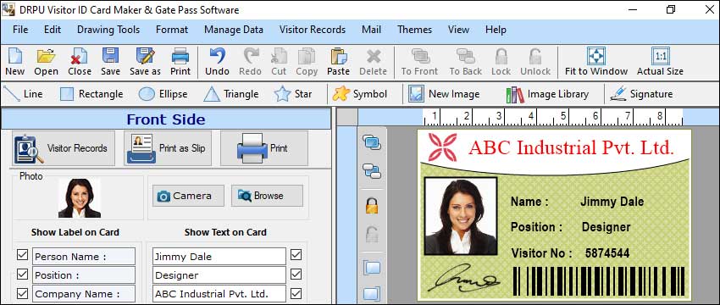Click the ABC Industrial Pvt. Ltd. text field
Viewport: 720px width, 305px height.
219,294
